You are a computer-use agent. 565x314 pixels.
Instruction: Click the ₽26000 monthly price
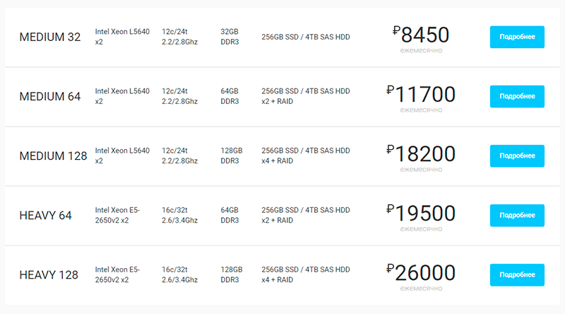(x=421, y=273)
